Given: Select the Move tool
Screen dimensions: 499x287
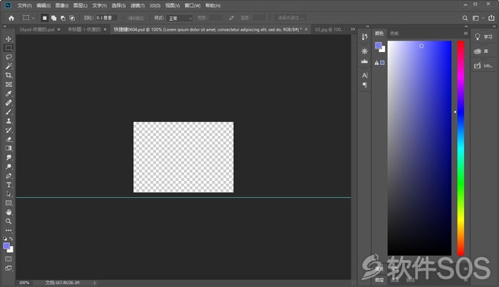Looking at the screenshot, I should click(x=9, y=38).
